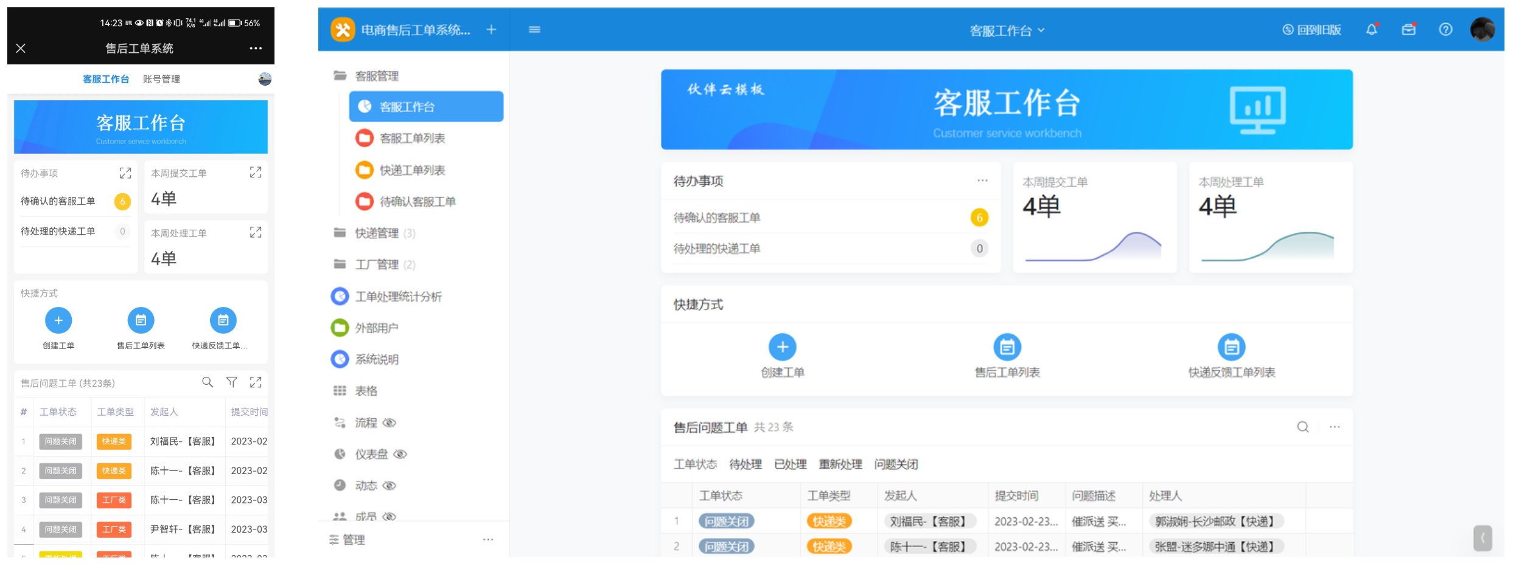Expand the mobile 本周处理工单 card
1513x569 pixels.
(256, 232)
